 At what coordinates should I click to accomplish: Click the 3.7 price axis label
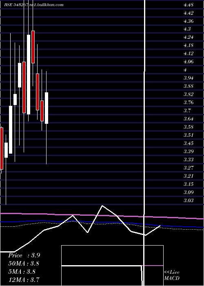pos(187,111)
